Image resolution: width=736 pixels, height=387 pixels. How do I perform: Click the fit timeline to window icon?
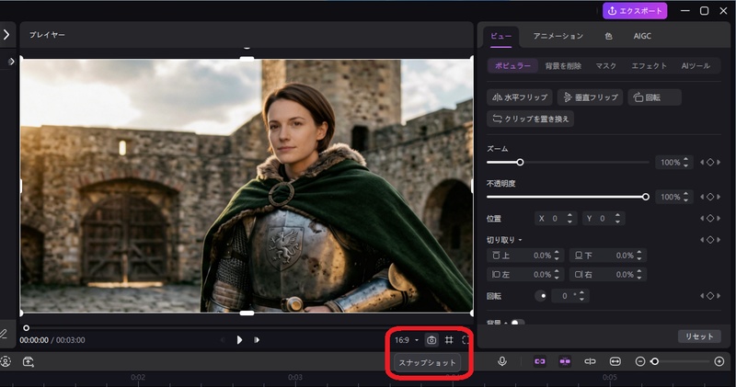(x=615, y=361)
